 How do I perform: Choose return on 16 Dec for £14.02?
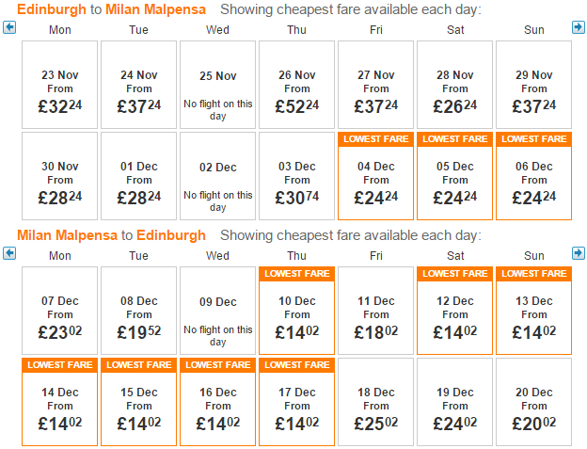217,402
